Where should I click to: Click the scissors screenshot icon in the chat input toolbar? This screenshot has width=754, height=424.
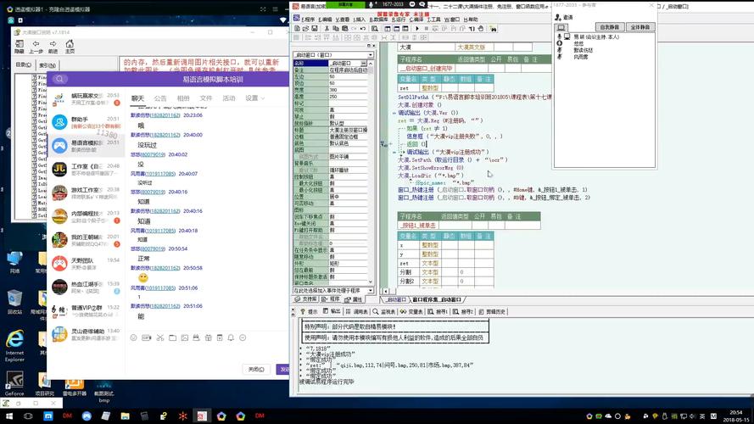tap(160, 338)
